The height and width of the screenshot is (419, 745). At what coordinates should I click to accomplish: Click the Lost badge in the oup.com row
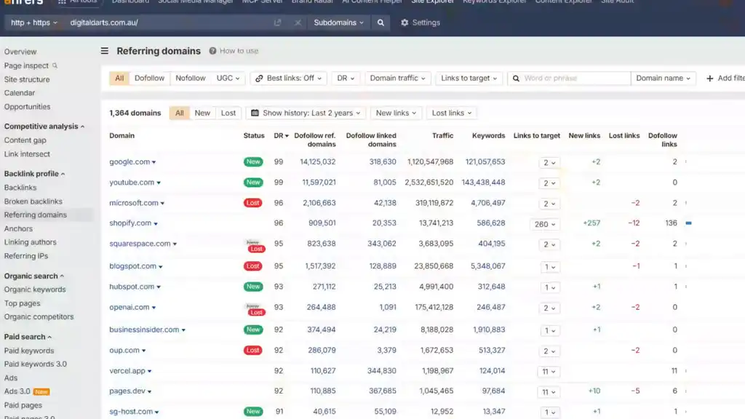click(x=252, y=350)
